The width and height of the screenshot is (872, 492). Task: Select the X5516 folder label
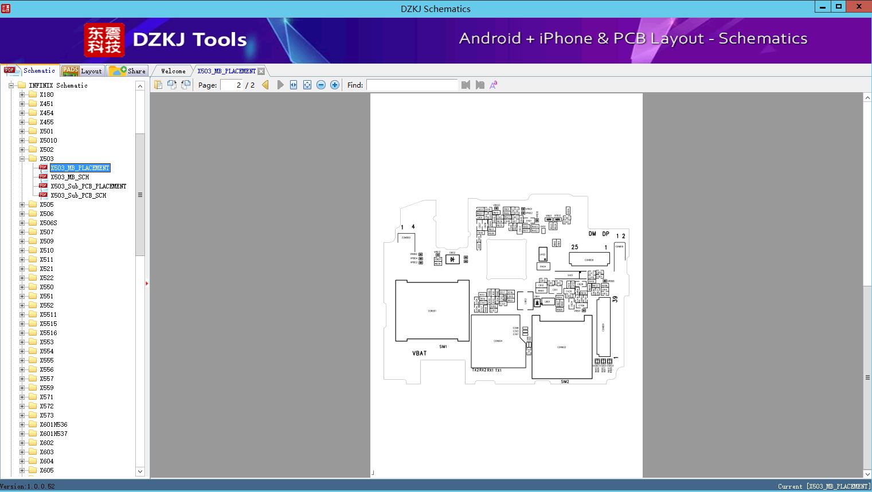click(x=48, y=333)
